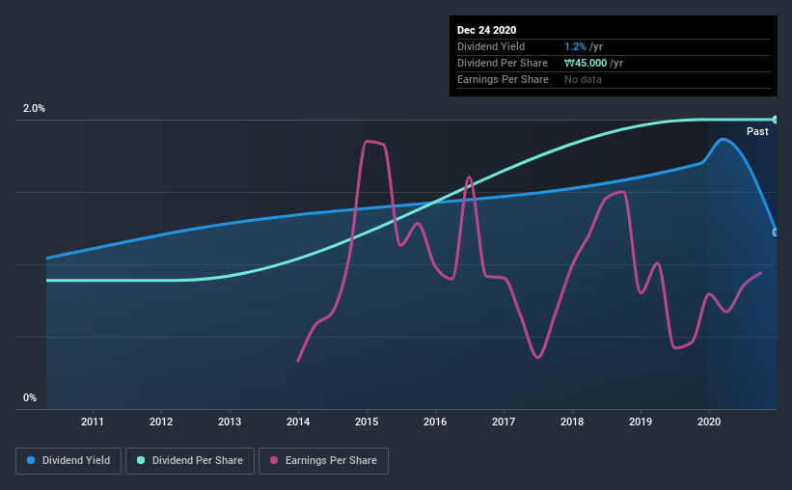Viewport: 792px width, 490px height.
Task: Click the 1.2% dividend yield value
Action: click(575, 46)
